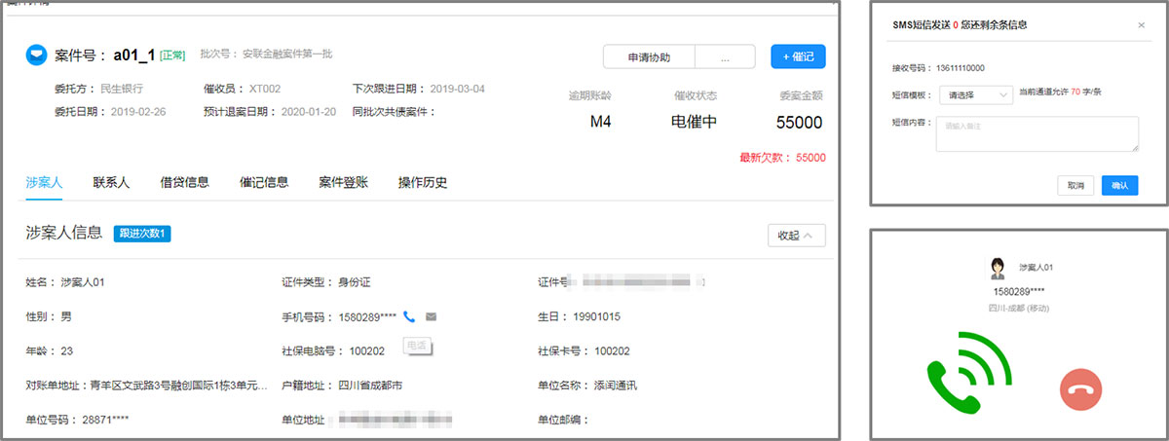Viewport: 1169px width, 441px height.
Task: Switch to the 联系人 tab
Action: point(111,182)
